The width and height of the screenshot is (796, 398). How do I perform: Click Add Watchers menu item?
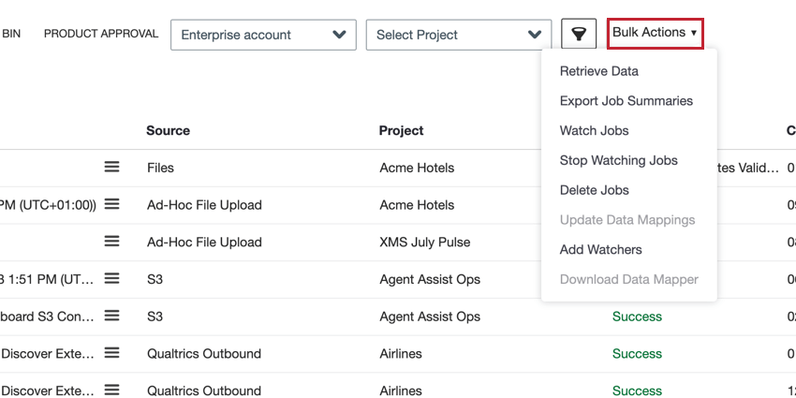pyautogui.click(x=600, y=250)
